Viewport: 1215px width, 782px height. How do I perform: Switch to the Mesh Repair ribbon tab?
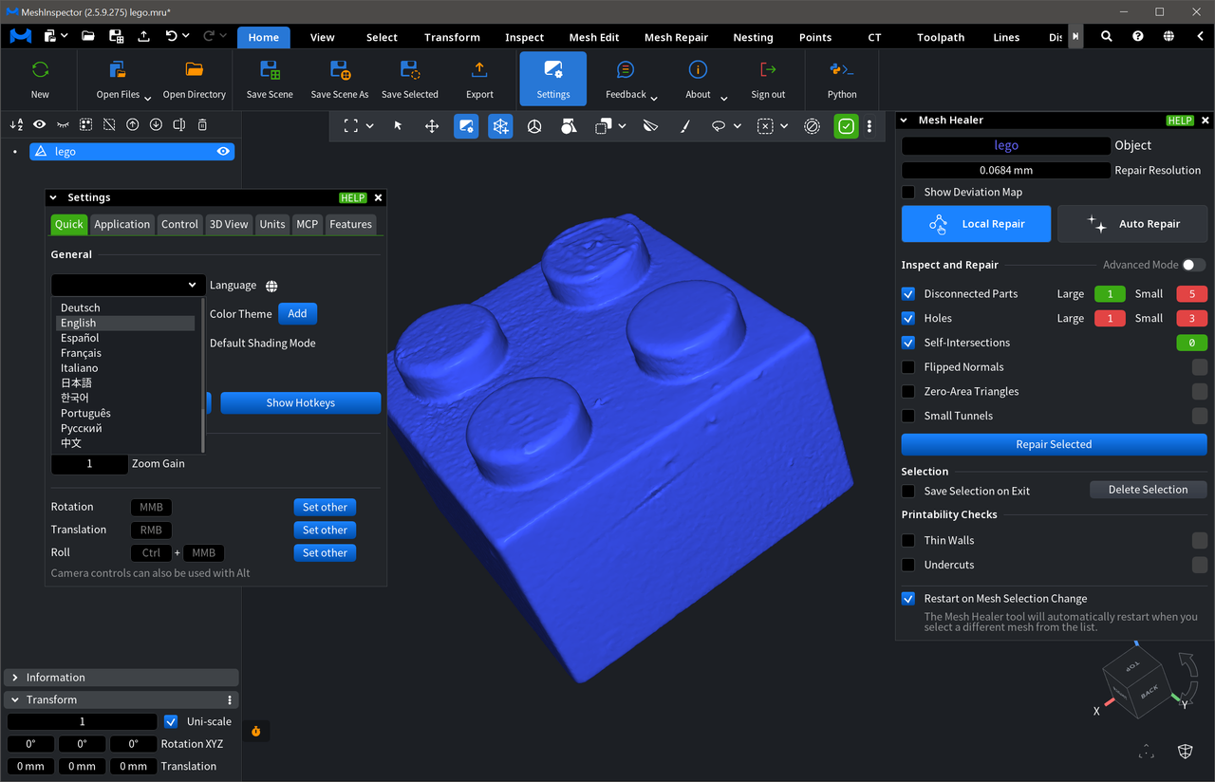676,37
